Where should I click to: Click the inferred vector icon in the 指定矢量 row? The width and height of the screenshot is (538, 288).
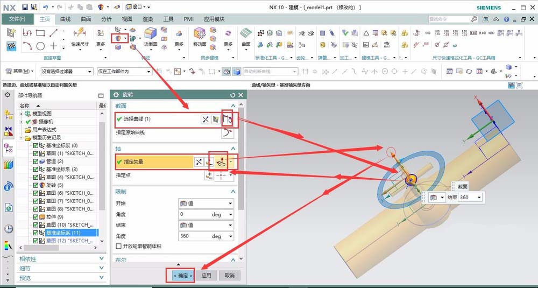(x=222, y=161)
